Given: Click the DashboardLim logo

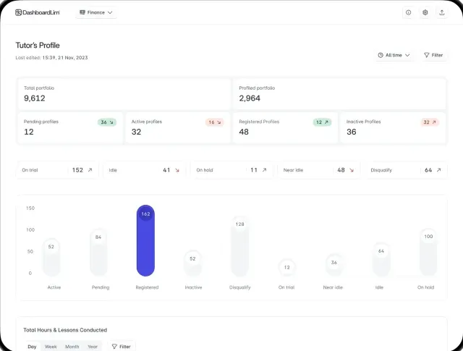Looking at the screenshot, I should 38,12.
